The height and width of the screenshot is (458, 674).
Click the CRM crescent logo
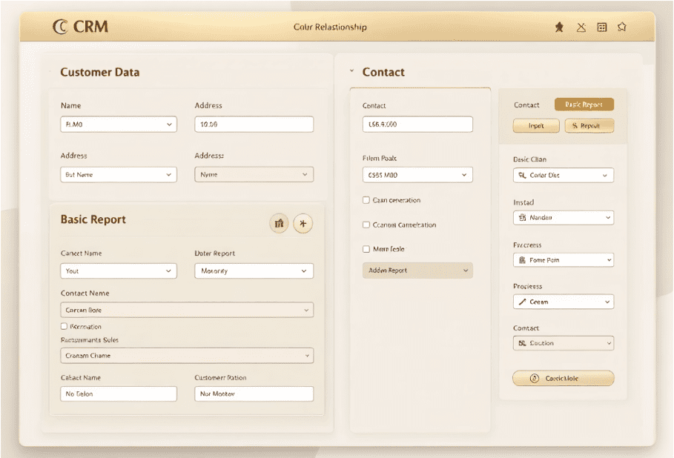tap(60, 27)
